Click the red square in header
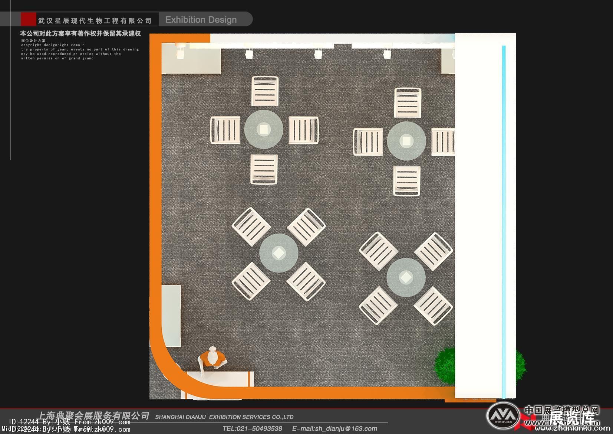Viewport: 613px width, 434px height. coord(28,19)
